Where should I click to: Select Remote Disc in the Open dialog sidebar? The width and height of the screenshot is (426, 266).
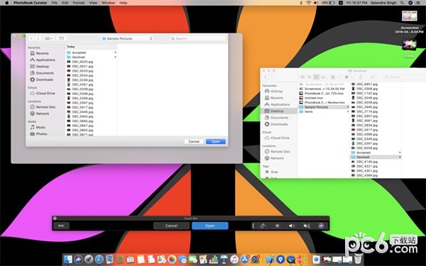(x=43, y=107)
